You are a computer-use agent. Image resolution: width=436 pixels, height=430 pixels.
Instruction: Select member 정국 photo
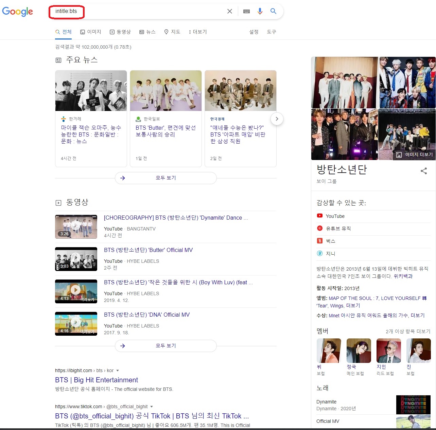(x=359, y=350)
